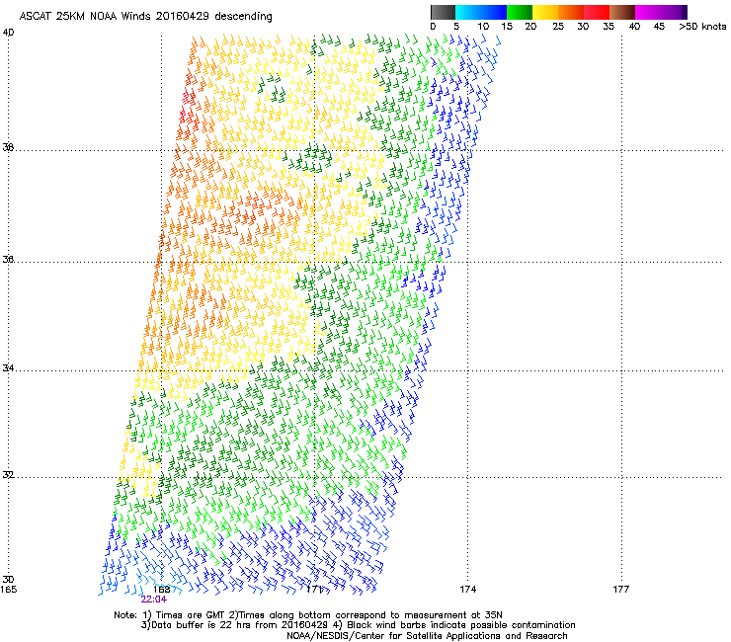Pick the yellow 20-25 knots color segment
Viewport: 731px width, 642px height.
click(545, 12)
